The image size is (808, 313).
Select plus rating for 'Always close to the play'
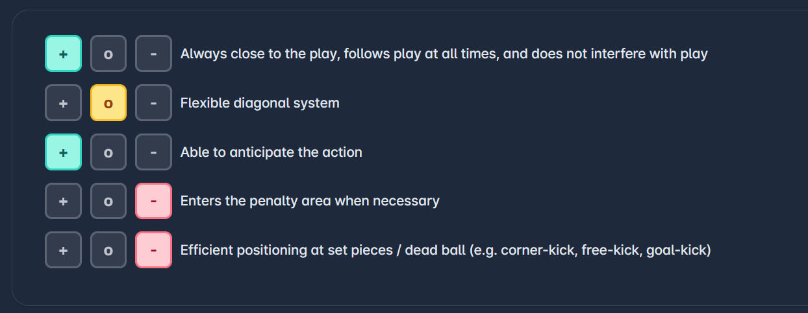(63, 54)
